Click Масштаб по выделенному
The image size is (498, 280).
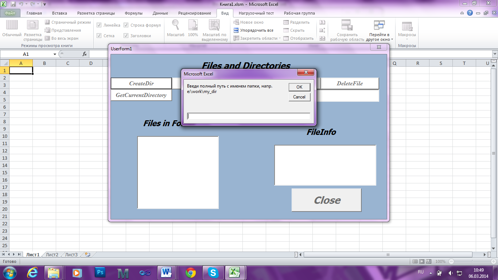[x=215, y=30]
